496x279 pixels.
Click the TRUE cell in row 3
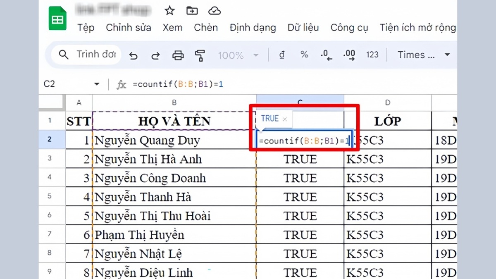[300, 159]
